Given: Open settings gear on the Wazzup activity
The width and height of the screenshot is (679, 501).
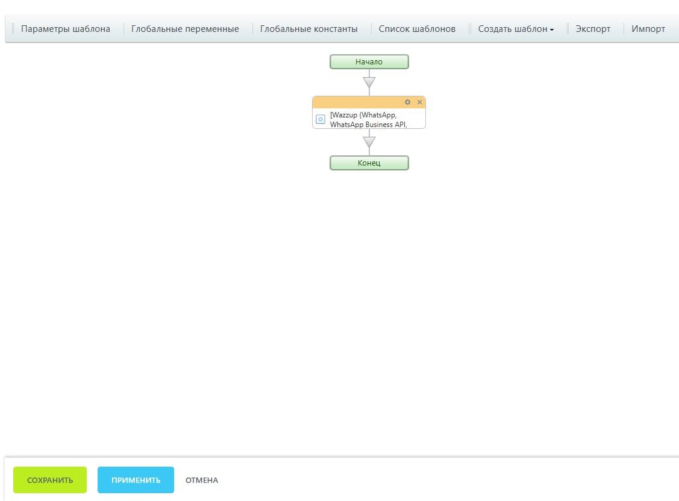Looking at the screenshot, I should pyautogui.click(x=408, y=102).
